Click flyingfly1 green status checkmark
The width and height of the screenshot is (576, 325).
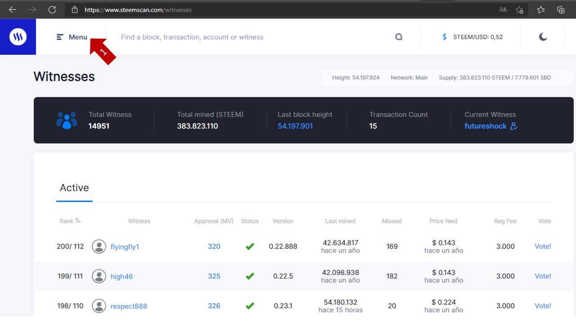point(250,246)
